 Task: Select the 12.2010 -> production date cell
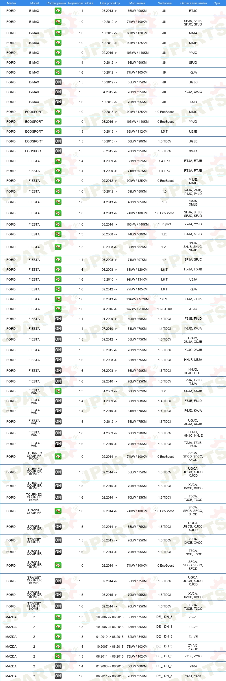pos(109,279)
